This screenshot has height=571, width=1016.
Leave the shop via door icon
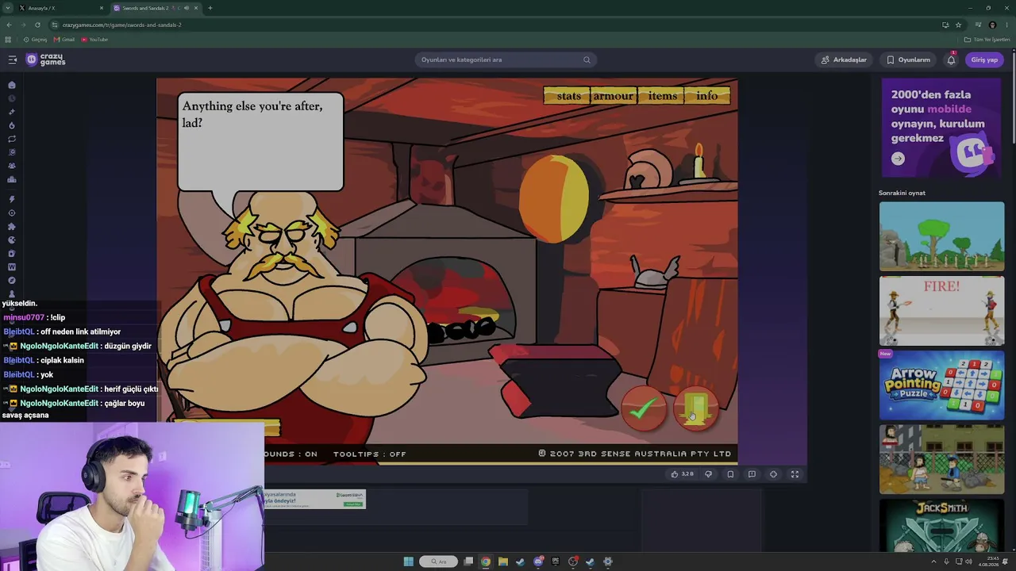click(x=695, y=408)
